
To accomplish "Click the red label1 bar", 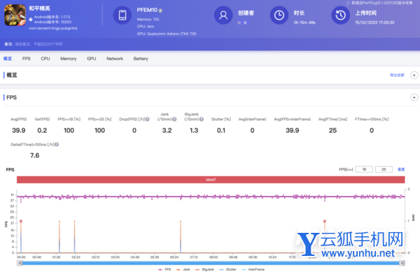I will click(x=211, y=180).
